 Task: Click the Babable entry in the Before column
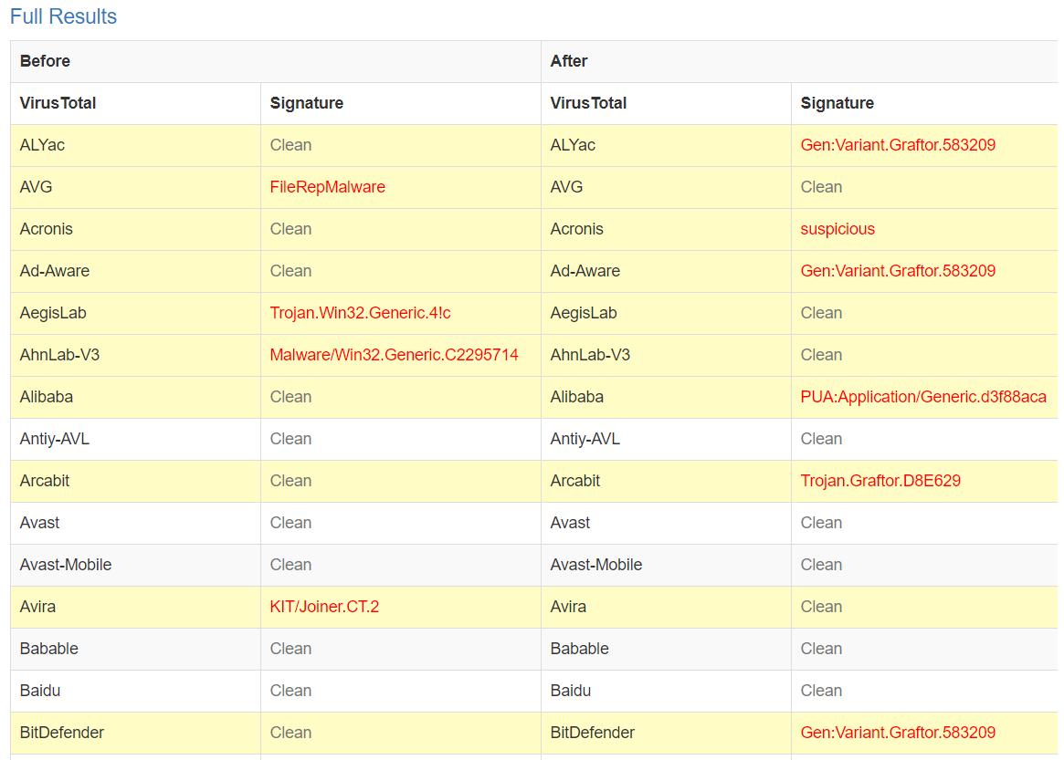[x=49, y=649]
